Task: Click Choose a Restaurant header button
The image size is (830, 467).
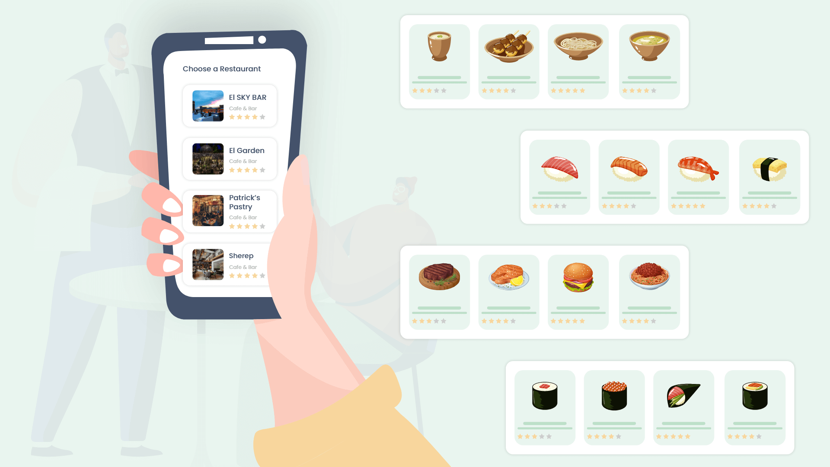Action: point(222,68)
